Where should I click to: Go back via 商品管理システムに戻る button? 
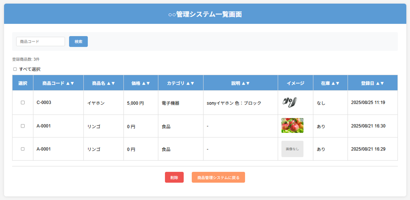[x=218, y=177]
